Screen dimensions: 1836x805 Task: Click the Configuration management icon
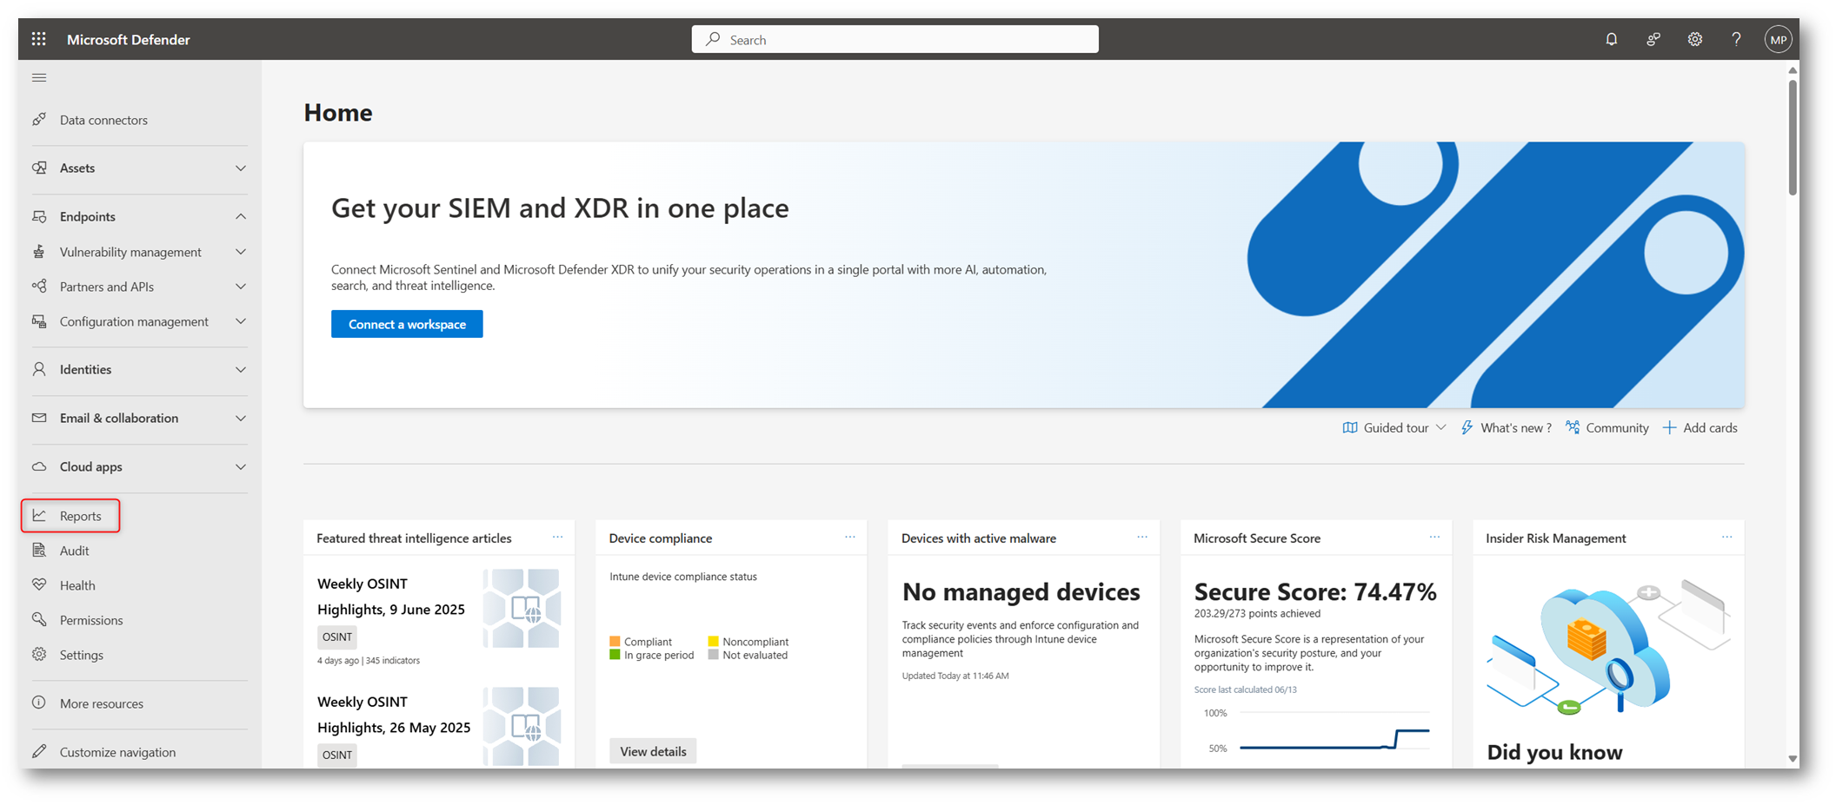point(39,321)
